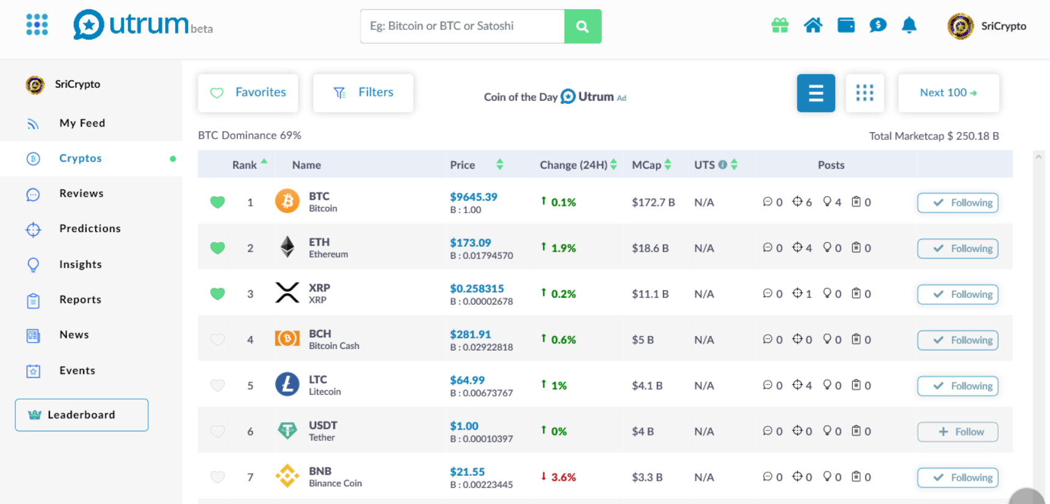Open SriCrypto profile in sidebar
This screenshot has width=1050, height=504.
(x=63, y=84)
